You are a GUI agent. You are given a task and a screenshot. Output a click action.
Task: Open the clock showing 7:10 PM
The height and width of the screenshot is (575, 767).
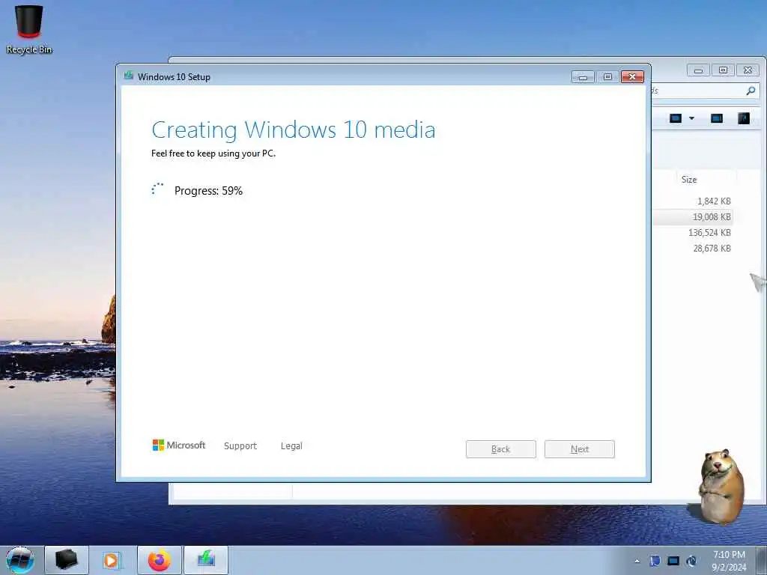[729, 561]
